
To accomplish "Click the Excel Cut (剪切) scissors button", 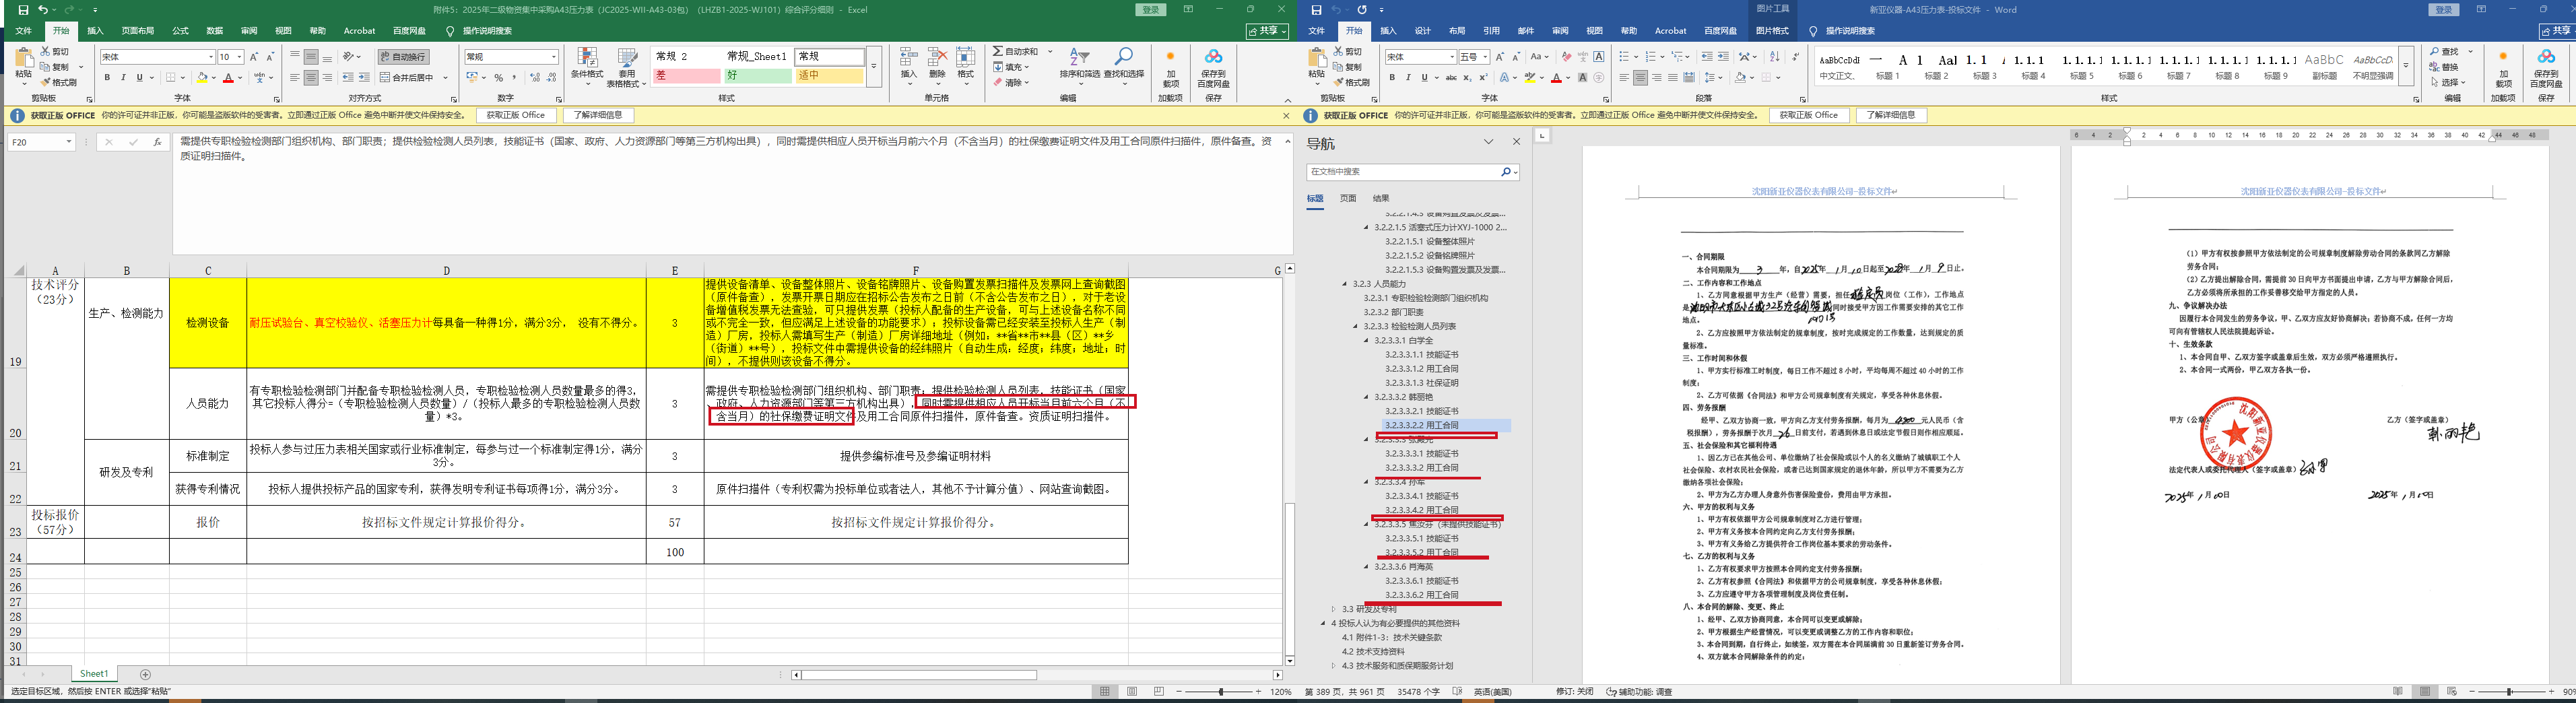I will coord(56,51).
